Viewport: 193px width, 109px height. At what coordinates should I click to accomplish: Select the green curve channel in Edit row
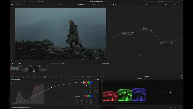88,82
